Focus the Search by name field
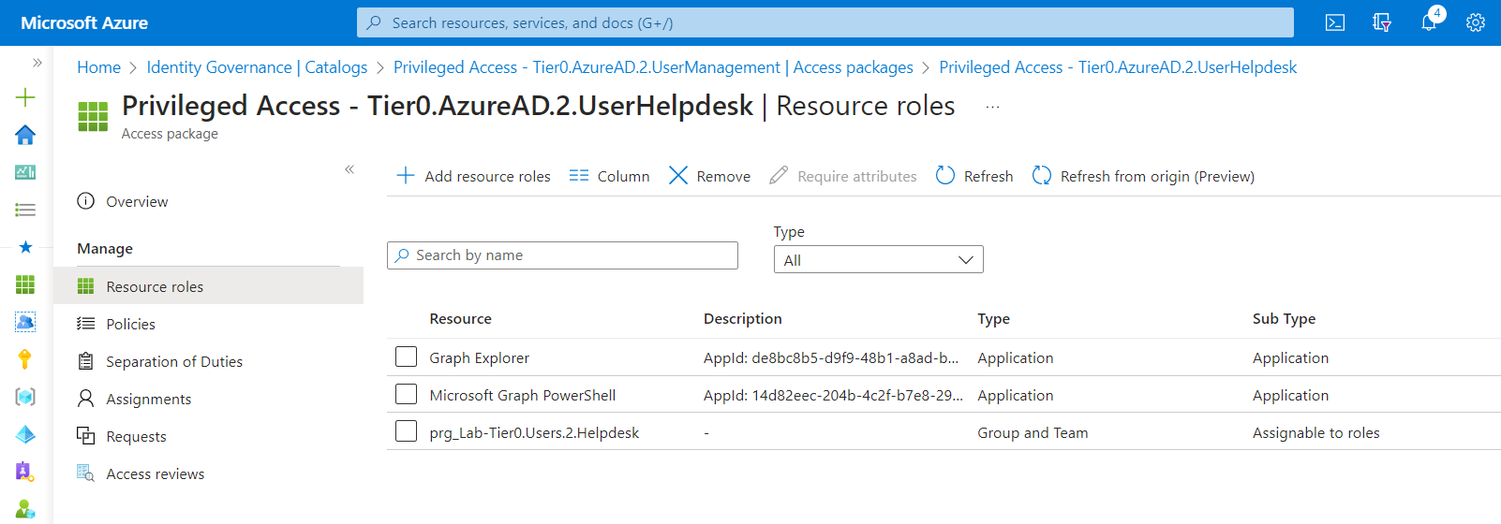Image resolution: width=1501 pixels, height=524 pixels. coord(562,255)
